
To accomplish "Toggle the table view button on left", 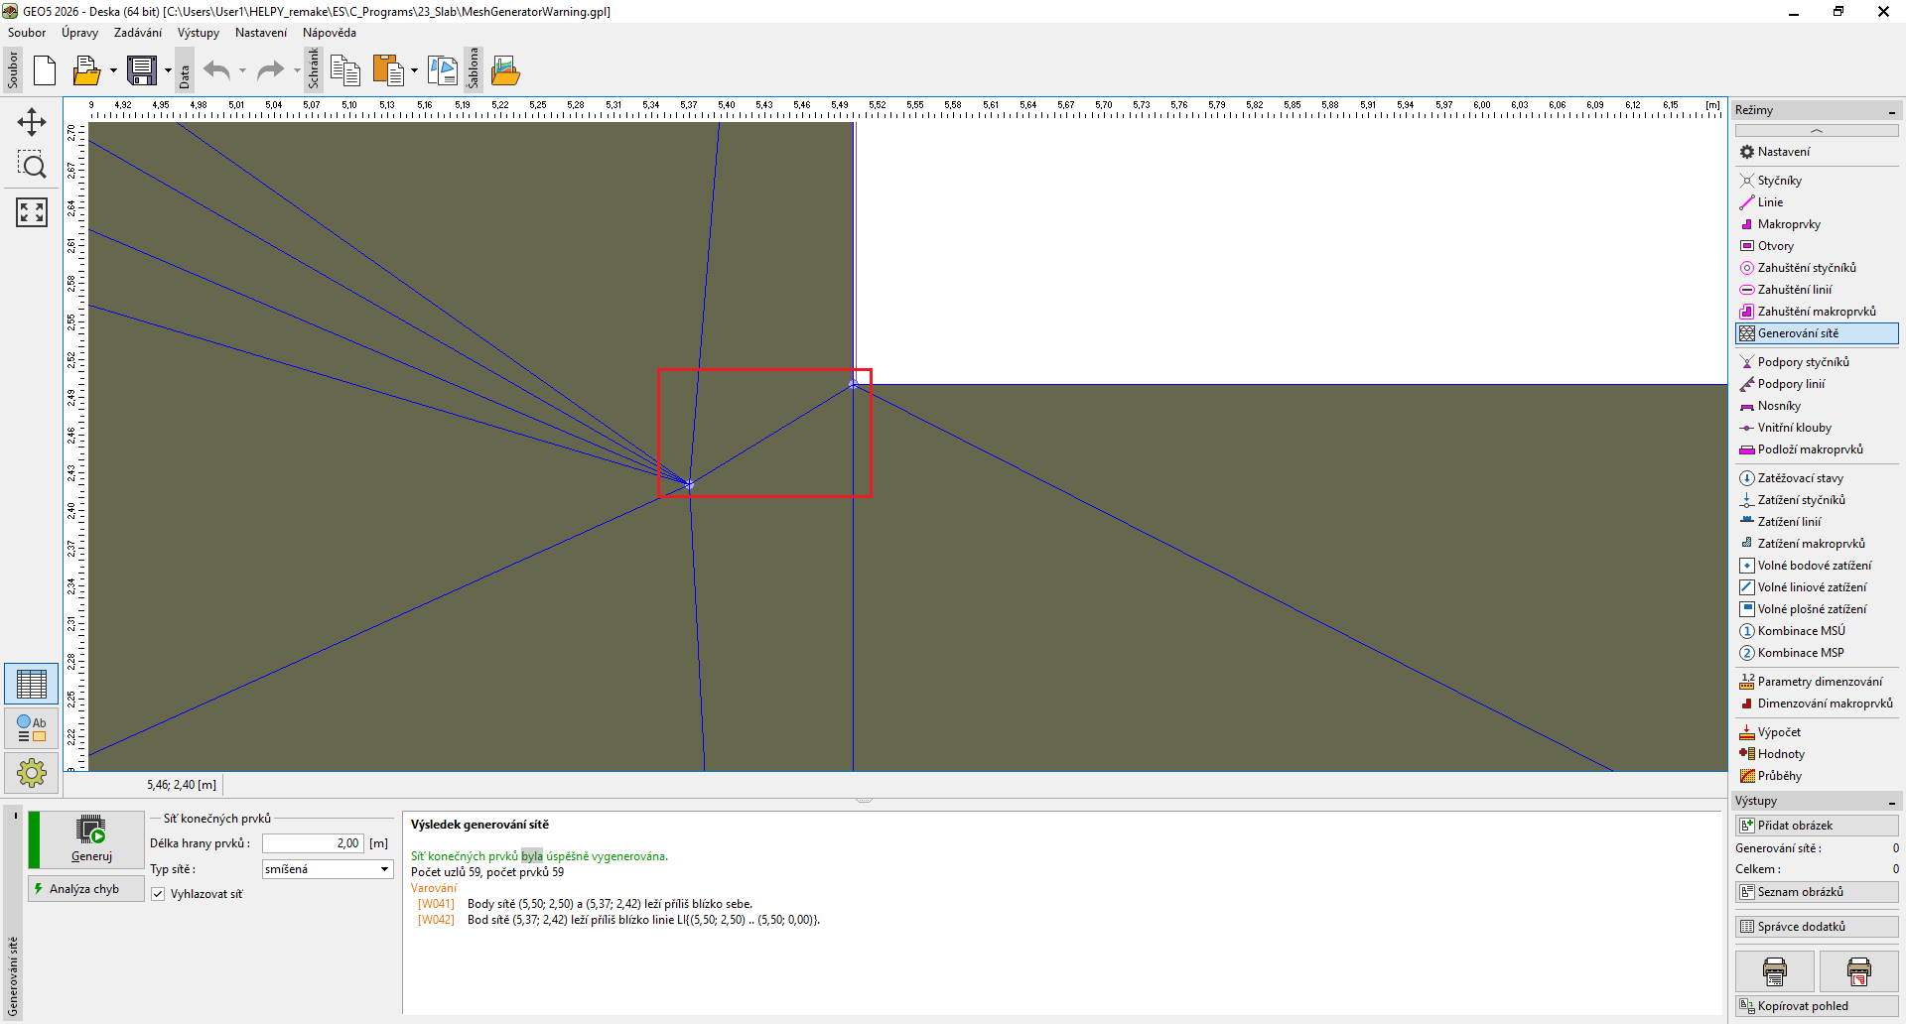I will click(x=32, y=684).
